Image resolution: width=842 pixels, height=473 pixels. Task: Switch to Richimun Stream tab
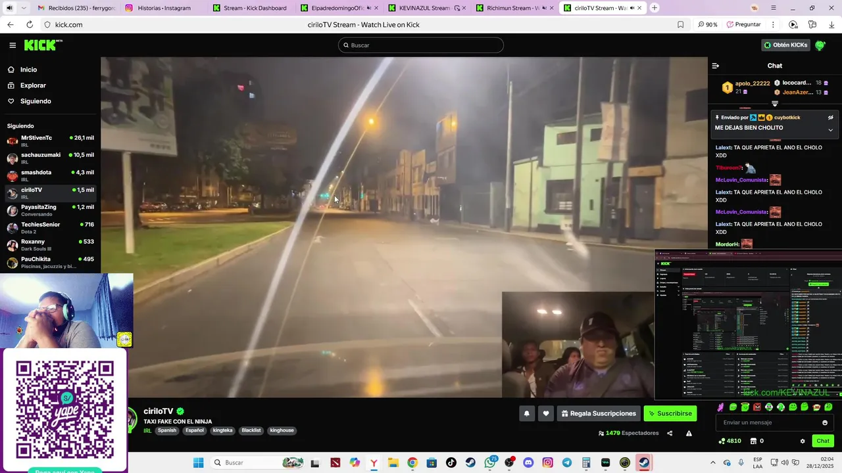pyautogui.click(x=512, y=8)
